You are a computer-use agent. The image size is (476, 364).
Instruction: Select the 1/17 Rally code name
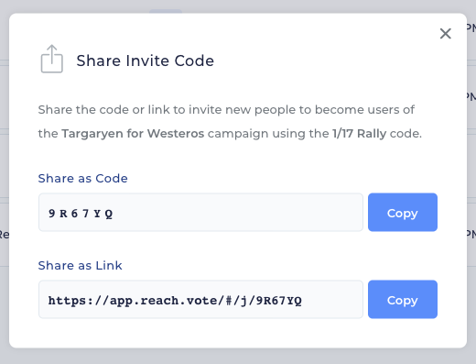point(360,134)
